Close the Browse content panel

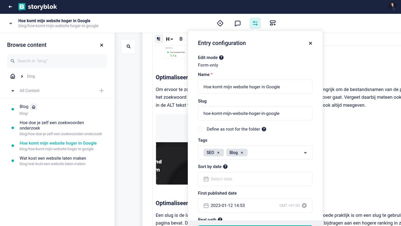[102, 45]
